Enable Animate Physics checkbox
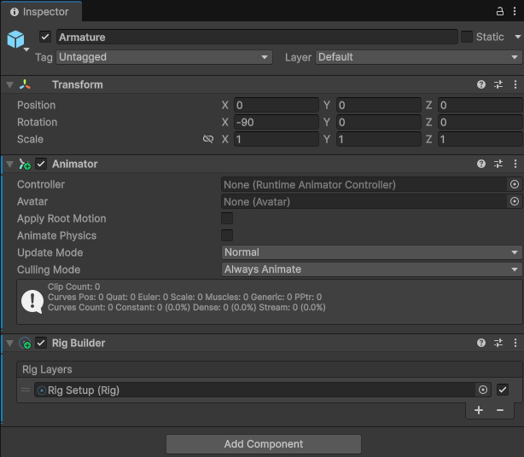This screenshot has height=457, width=524. click(x=227, y=235)
